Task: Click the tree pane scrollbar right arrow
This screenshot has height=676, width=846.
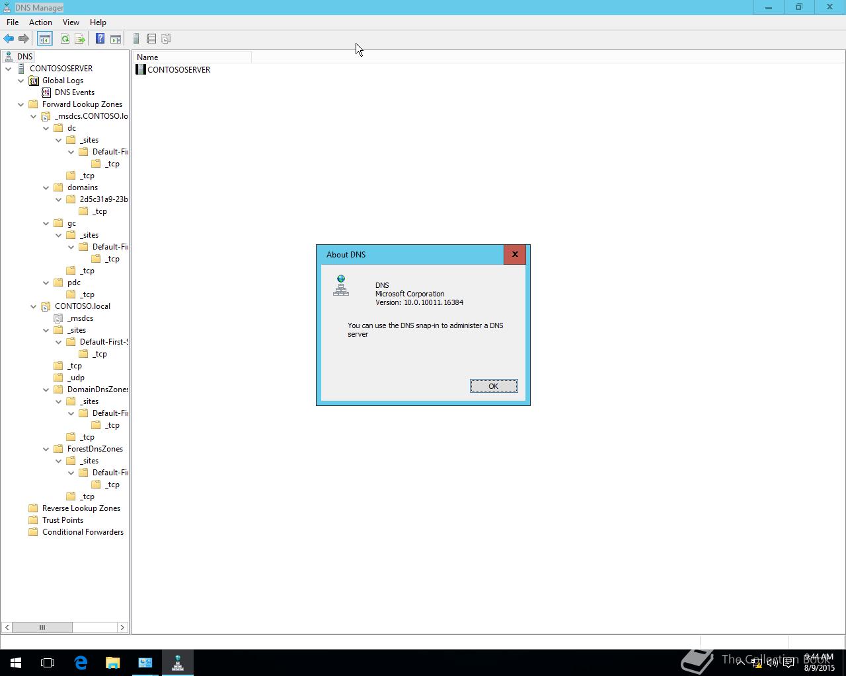Action: pyautogui.click(x=122, y=627)
